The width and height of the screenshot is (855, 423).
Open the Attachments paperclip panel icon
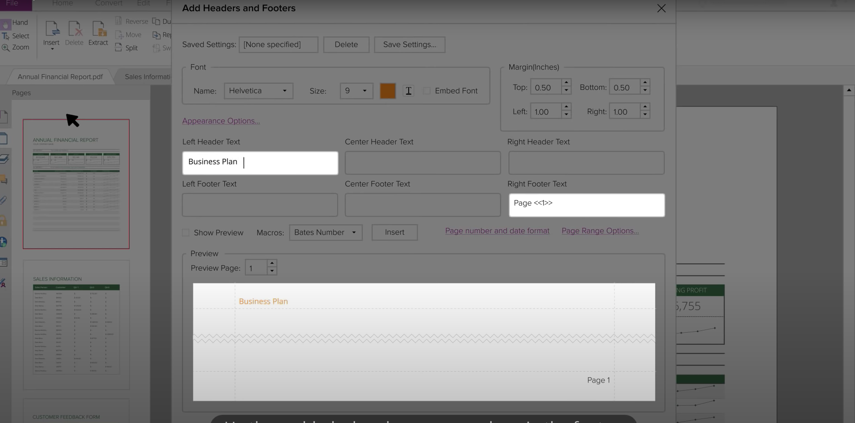(5, 200)
